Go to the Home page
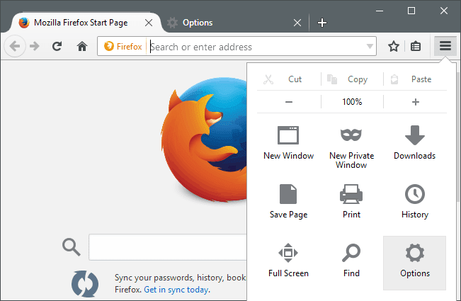This screenshot has height=301, width=461. point(82,46)
